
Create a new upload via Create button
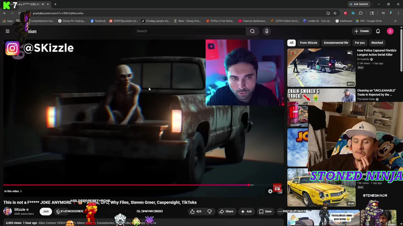pyautogui.click(x=361, y=31)
